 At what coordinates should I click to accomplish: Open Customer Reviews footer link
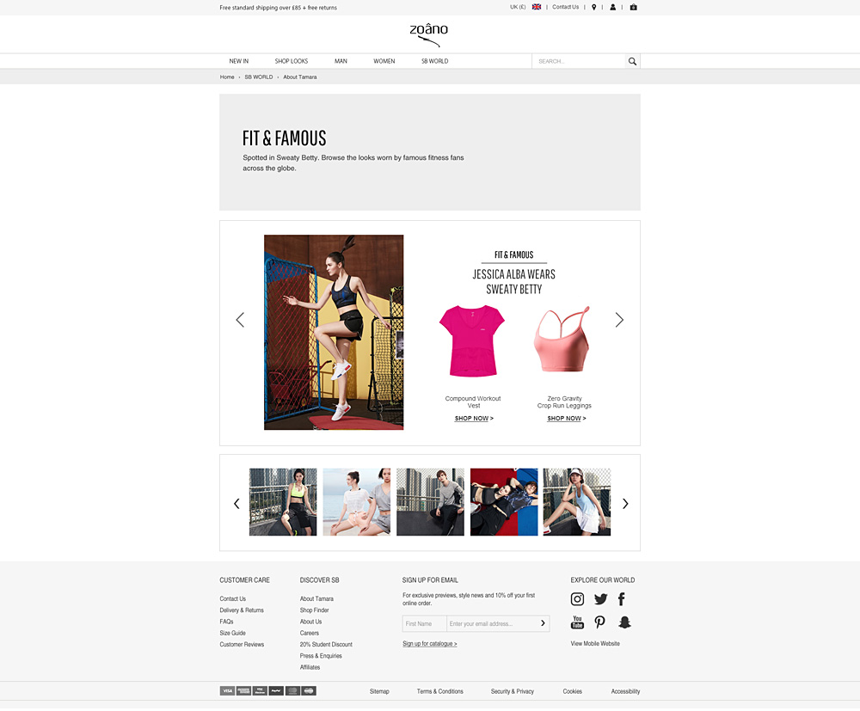pyautogui.click(x=242, y=645)
